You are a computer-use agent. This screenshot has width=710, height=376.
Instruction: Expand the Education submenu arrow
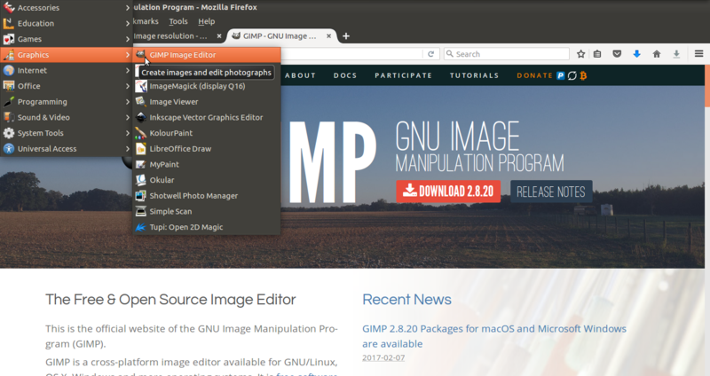[x=128, y=24]
